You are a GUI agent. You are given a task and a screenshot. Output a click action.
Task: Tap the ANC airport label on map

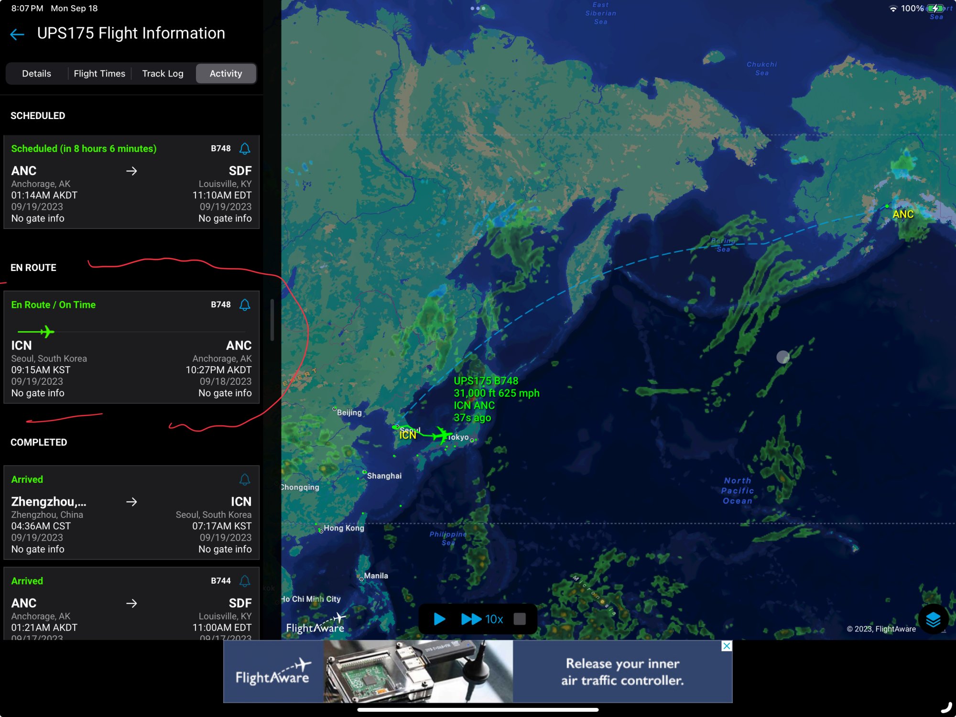903,214
